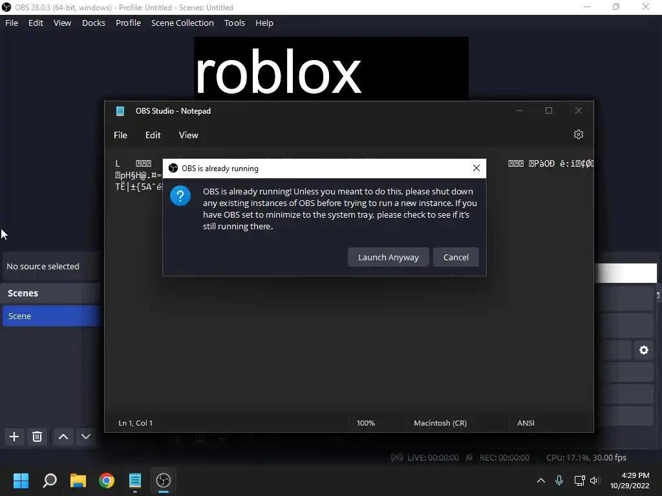Add a new scene with the plus icon
This screenshot has width=662, height=496.
click(x=14, y=437)
